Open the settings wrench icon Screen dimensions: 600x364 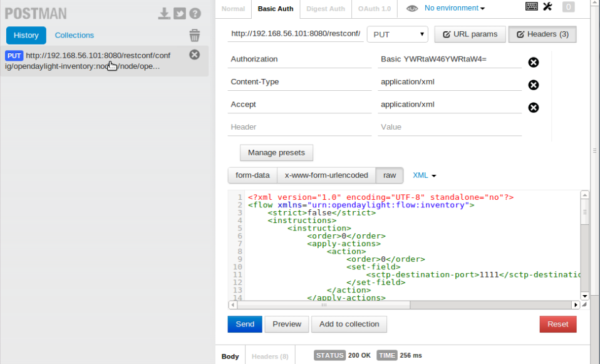pos(547,6)
